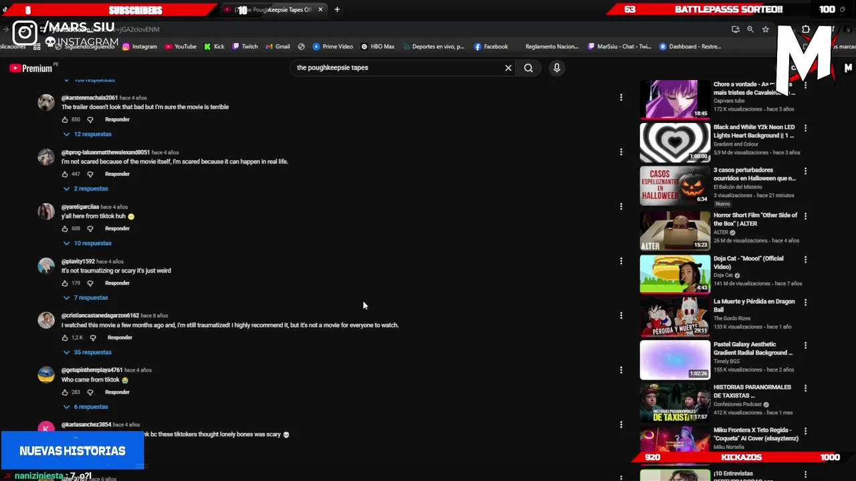Open the Casos Espeluznantes en Halloween thumbnail
This screenshot has width=856, height=481.
click(x=675, y=185)
